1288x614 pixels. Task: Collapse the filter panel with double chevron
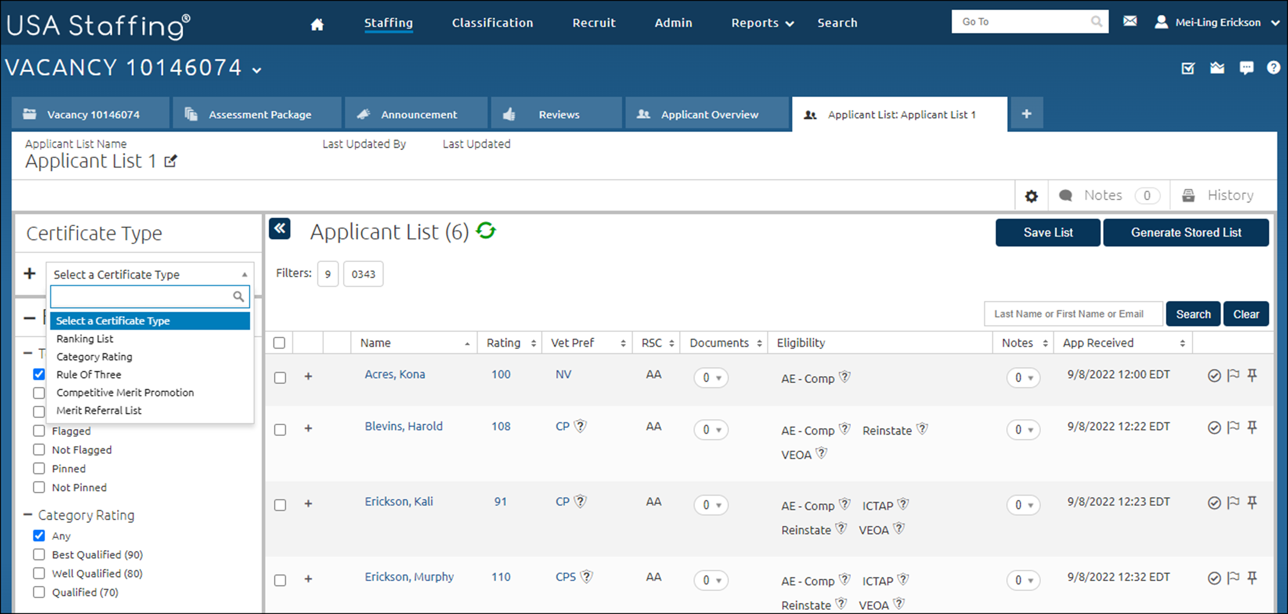pyautogui.click(x=280, y=229)
